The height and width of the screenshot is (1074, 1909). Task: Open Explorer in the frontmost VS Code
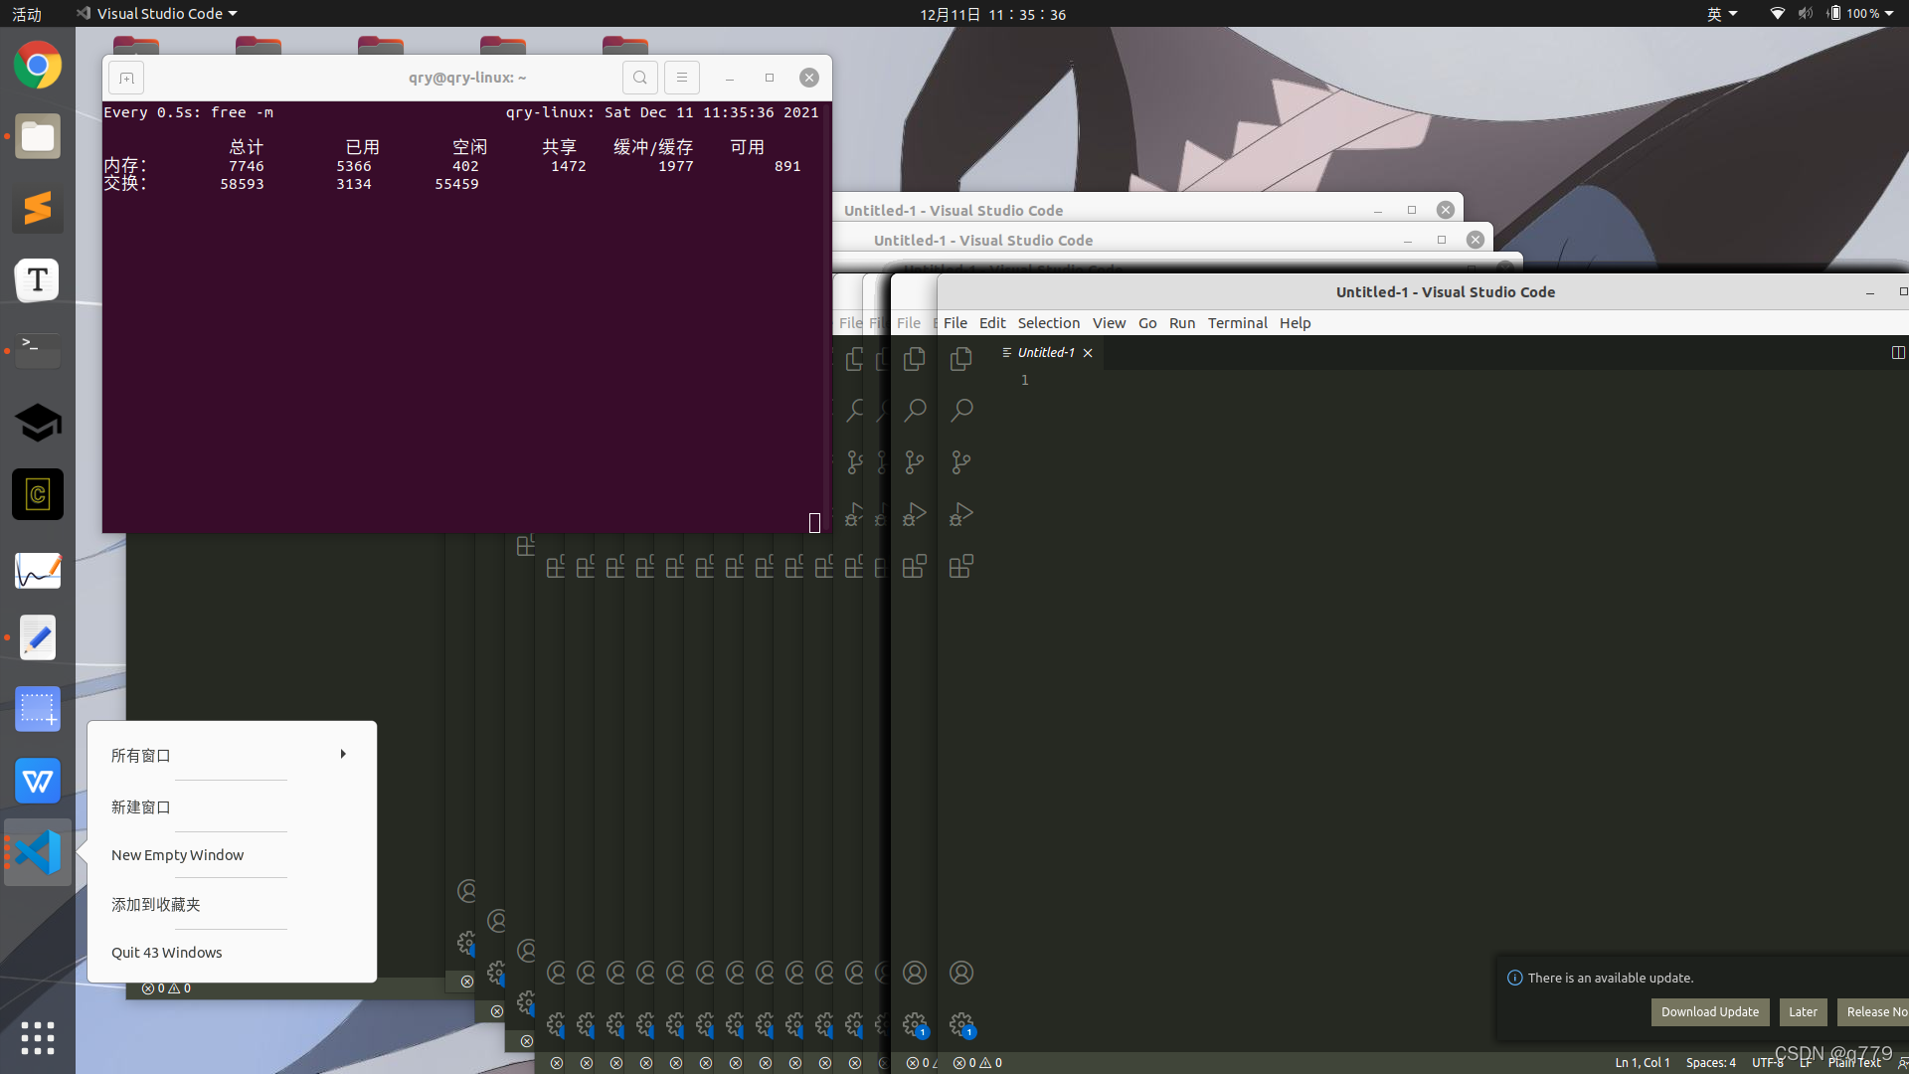coord(960,358)
